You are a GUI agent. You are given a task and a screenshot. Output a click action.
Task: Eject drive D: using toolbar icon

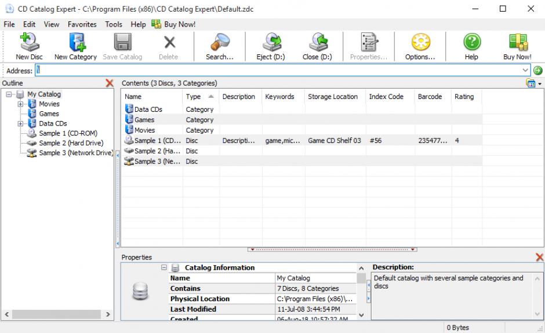click(x=271, y=42)
